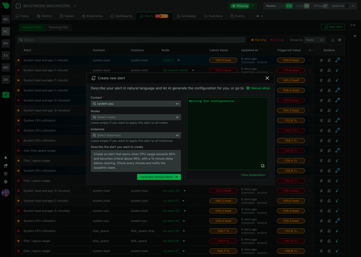Viewport: 361px width, 257px height.
Task: Click the copy configuration icon in output box
Action: coord(262,166)
